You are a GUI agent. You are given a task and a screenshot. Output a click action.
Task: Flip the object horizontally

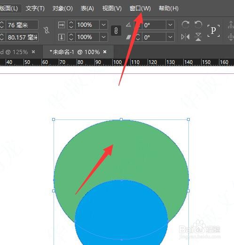(186, 37)
